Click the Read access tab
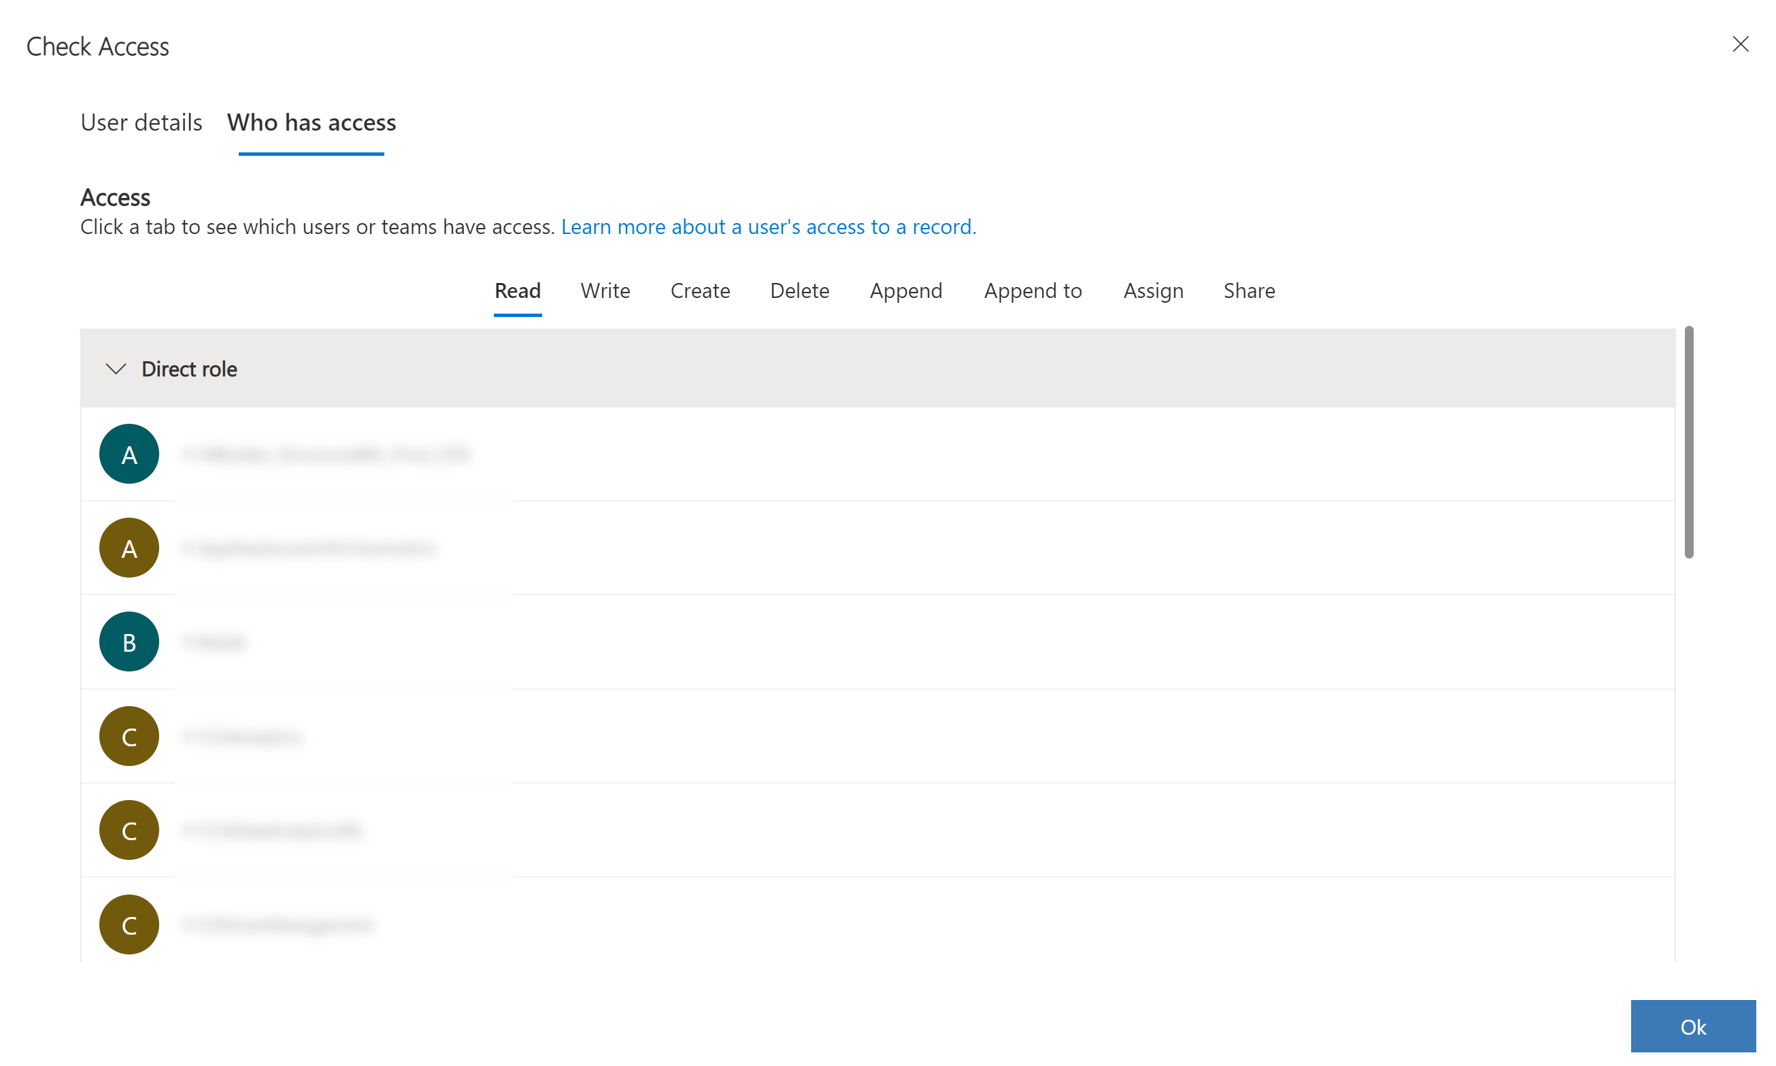The image size is (1776, 1066). pos(518,289)
